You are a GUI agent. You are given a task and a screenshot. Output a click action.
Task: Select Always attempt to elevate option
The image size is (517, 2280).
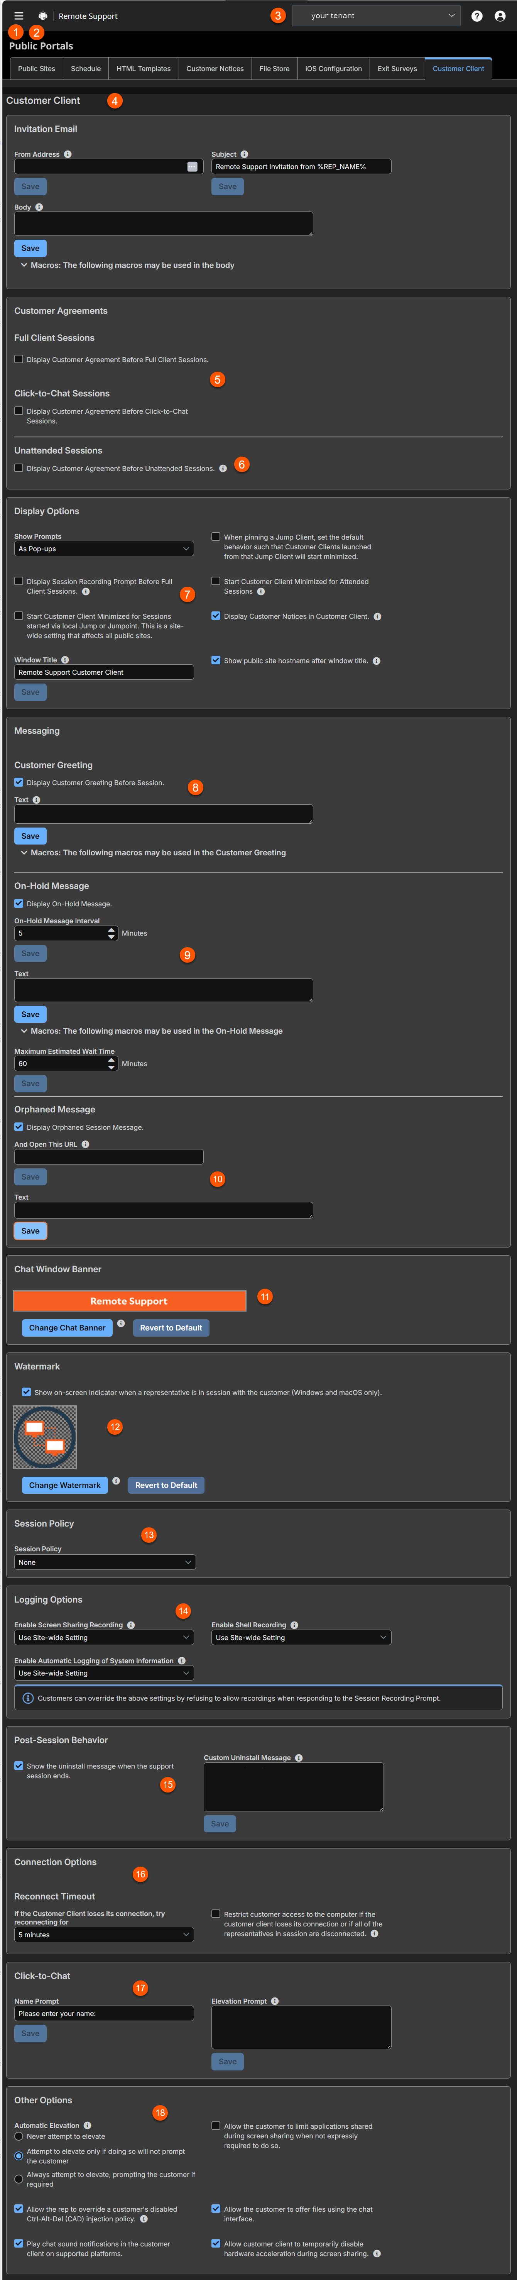click(19, 2179)
